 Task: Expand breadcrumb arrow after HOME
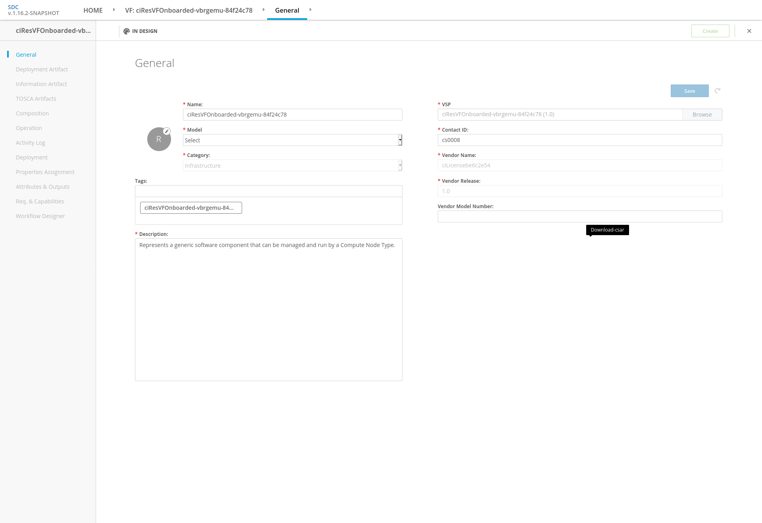[x=114, y=10]
